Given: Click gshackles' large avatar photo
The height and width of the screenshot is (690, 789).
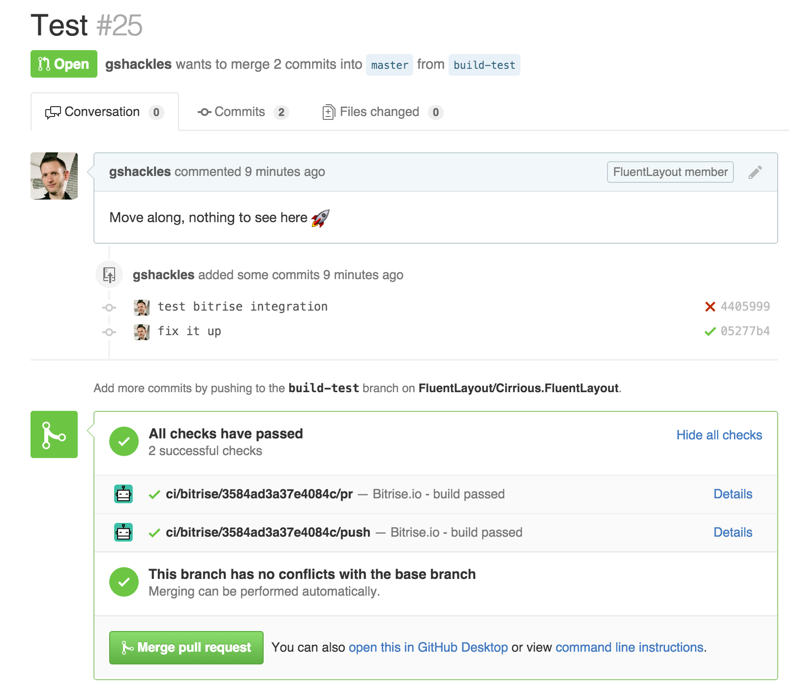Looking at the screenshot, I should [x=54, y=176].
